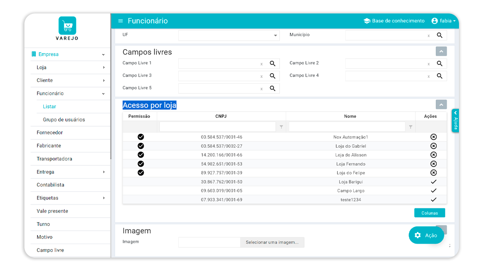Grant access to Campo Largo
Image resolution: width=483 pixels, height=271 pixels.
coord(433,191)
